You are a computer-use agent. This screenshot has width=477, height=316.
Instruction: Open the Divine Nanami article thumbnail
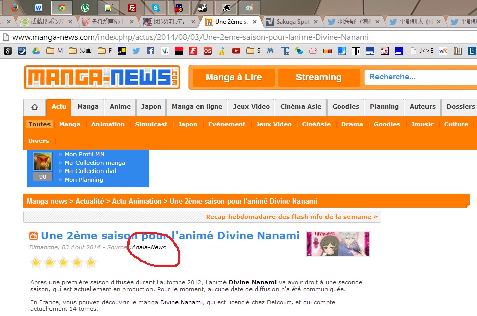338,244
